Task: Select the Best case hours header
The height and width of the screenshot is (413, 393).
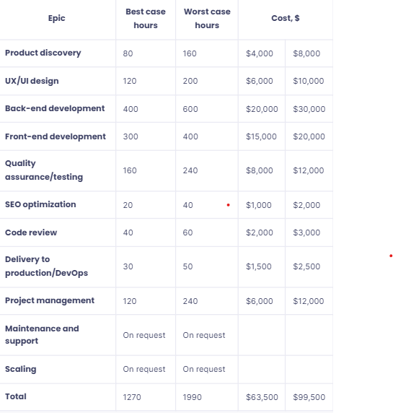Action: point(146,19)
